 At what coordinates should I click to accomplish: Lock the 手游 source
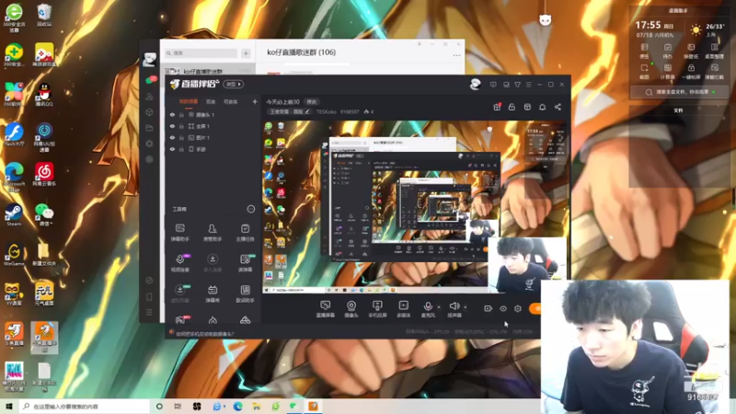click(x=181, y=149)
